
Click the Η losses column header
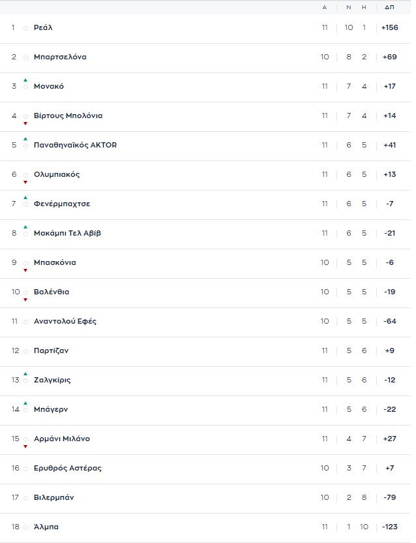(364, 7)
